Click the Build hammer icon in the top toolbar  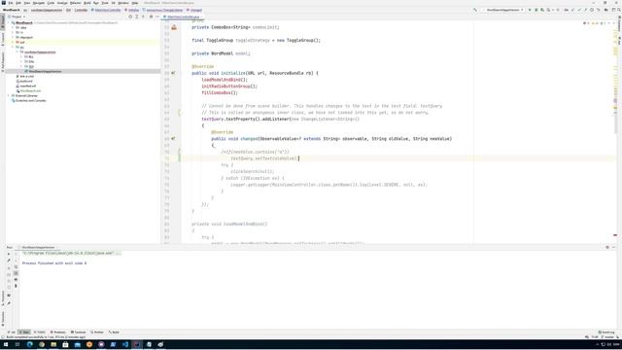(475, 10)
